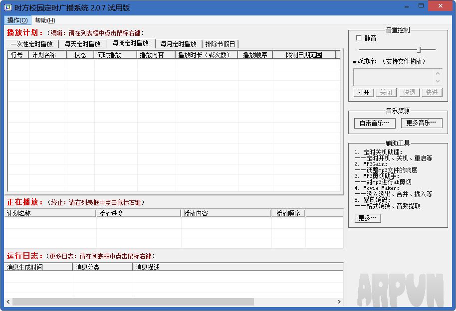Click the 关闭 button under mp3 preview
The height and width of the screenshot is (311, 456).
tap(386, 92)
